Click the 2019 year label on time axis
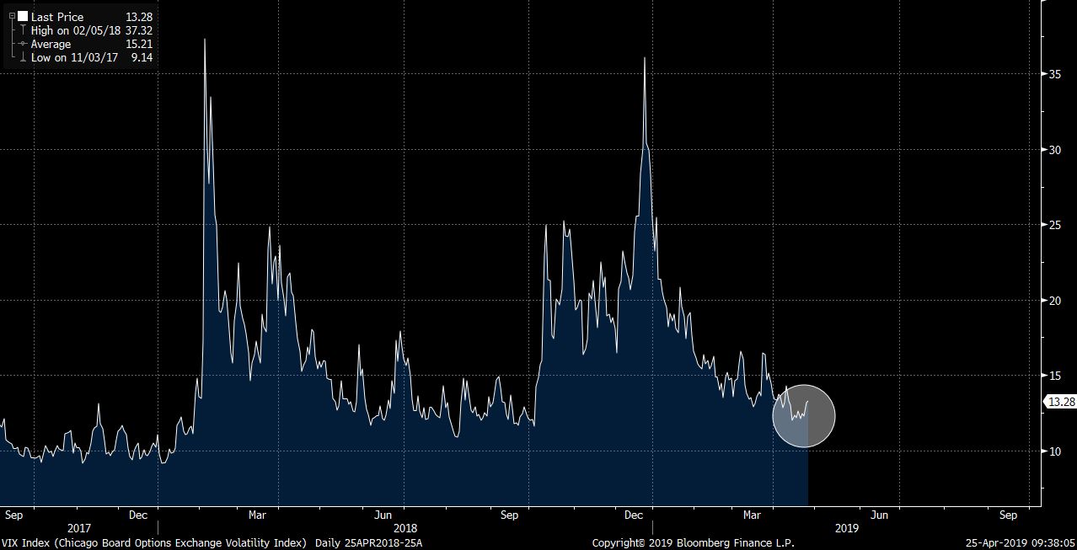Screen dimensions: 1077x550 847,528
